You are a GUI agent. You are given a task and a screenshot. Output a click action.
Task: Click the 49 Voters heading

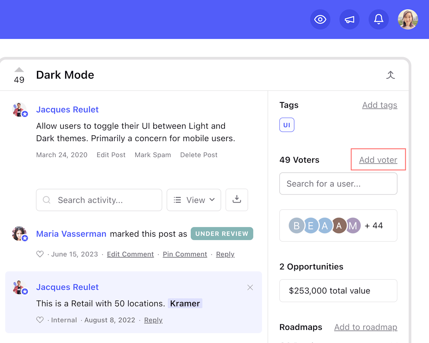coord(300,160)
